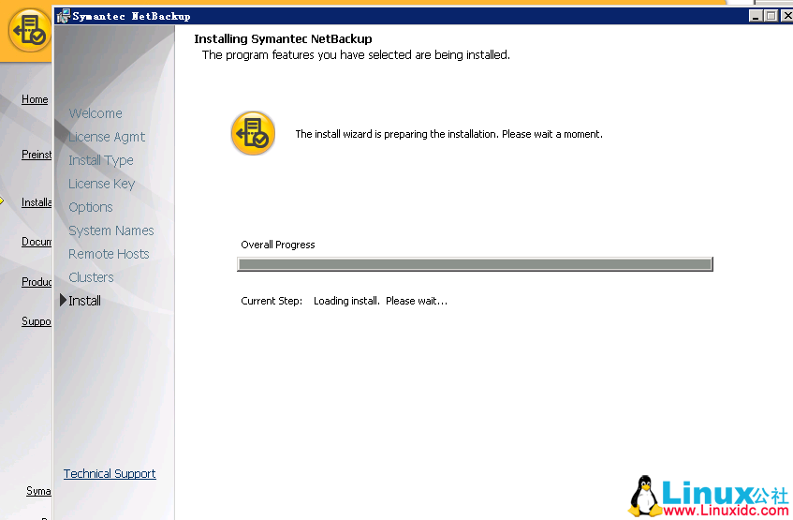793x520 pixels.
Task: Click the 'Overall Progress' label
Action: pyautogui.click(x=278, y=245)
